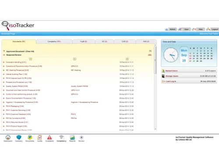Collapse the Required Review section arrow
The height and width of the screenshot is (164, 219).
(x=4, y=55)
